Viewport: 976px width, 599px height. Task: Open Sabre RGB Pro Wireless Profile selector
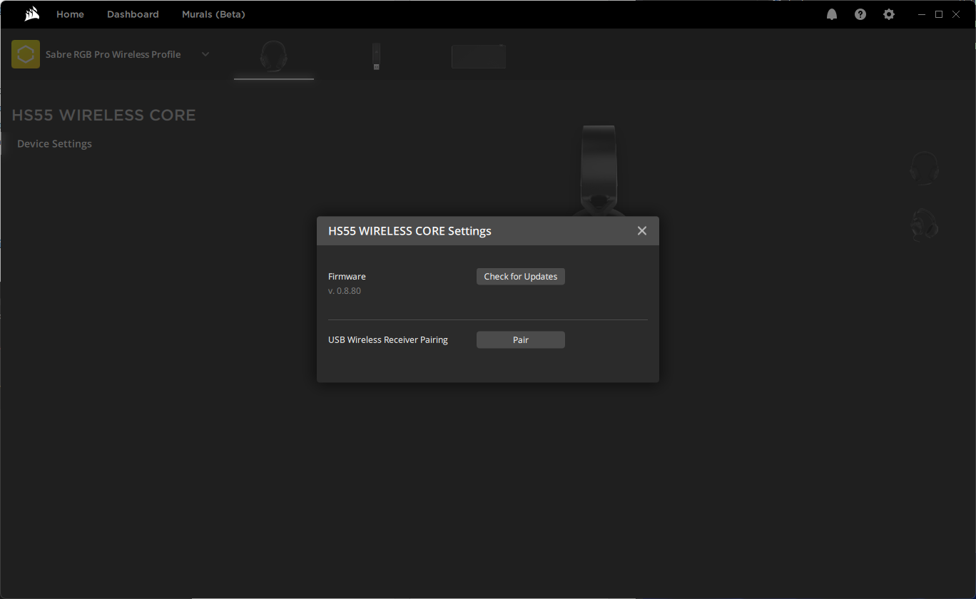tap(113, 54)
